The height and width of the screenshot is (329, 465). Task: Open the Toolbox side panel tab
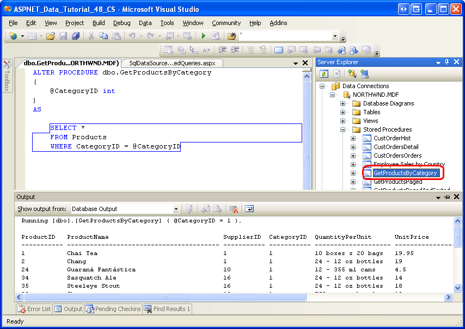point(7,76)
